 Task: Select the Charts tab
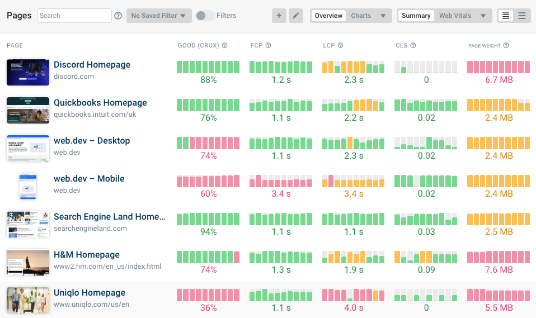tap(361, 16)
